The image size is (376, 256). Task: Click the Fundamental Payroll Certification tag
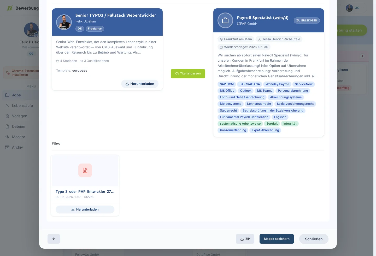click(x=244, y=117)
